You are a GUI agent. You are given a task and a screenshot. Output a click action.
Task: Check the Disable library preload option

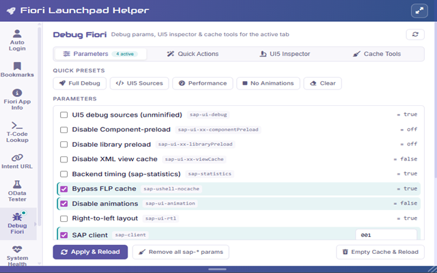coord(64,145)
